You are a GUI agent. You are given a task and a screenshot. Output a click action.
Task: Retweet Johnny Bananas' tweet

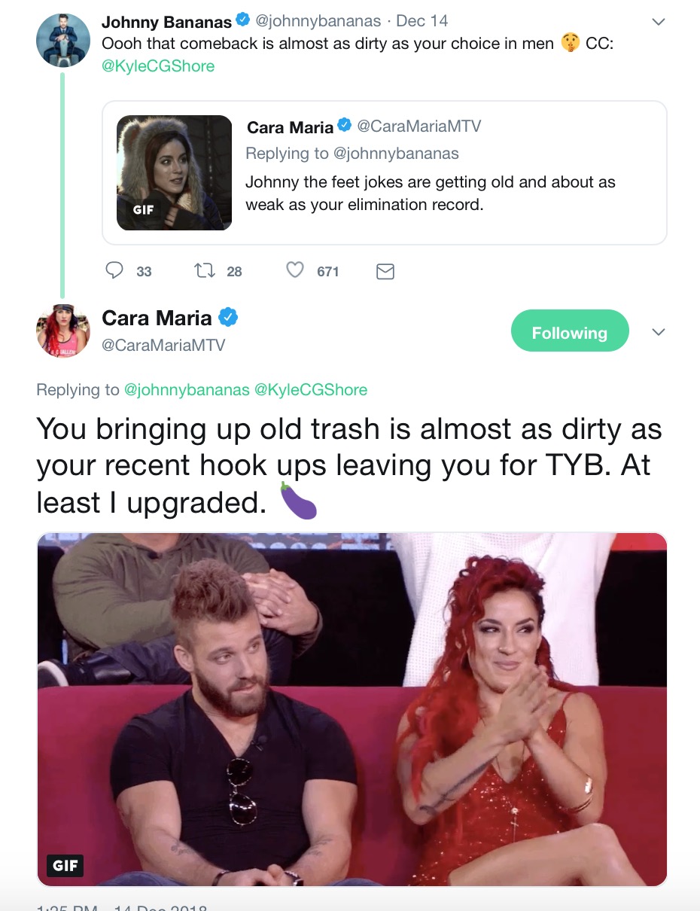[205, 270]
